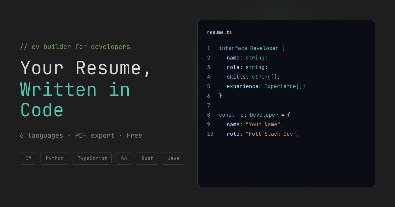
Task: Select the Rust language tag
Action: (x=147, y=158)
